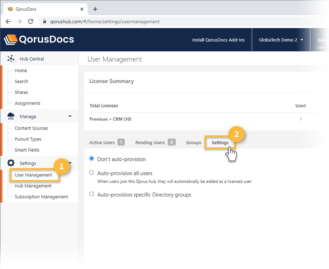The height and width of the screenshot is (269, 329).
Task: Open Settings via the gear icon
Action: coord(10,163)
